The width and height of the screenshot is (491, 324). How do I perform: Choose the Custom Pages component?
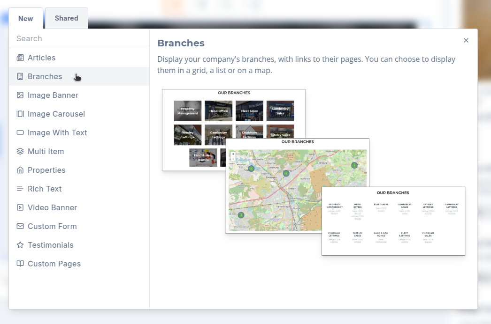[x=79, y=264]
